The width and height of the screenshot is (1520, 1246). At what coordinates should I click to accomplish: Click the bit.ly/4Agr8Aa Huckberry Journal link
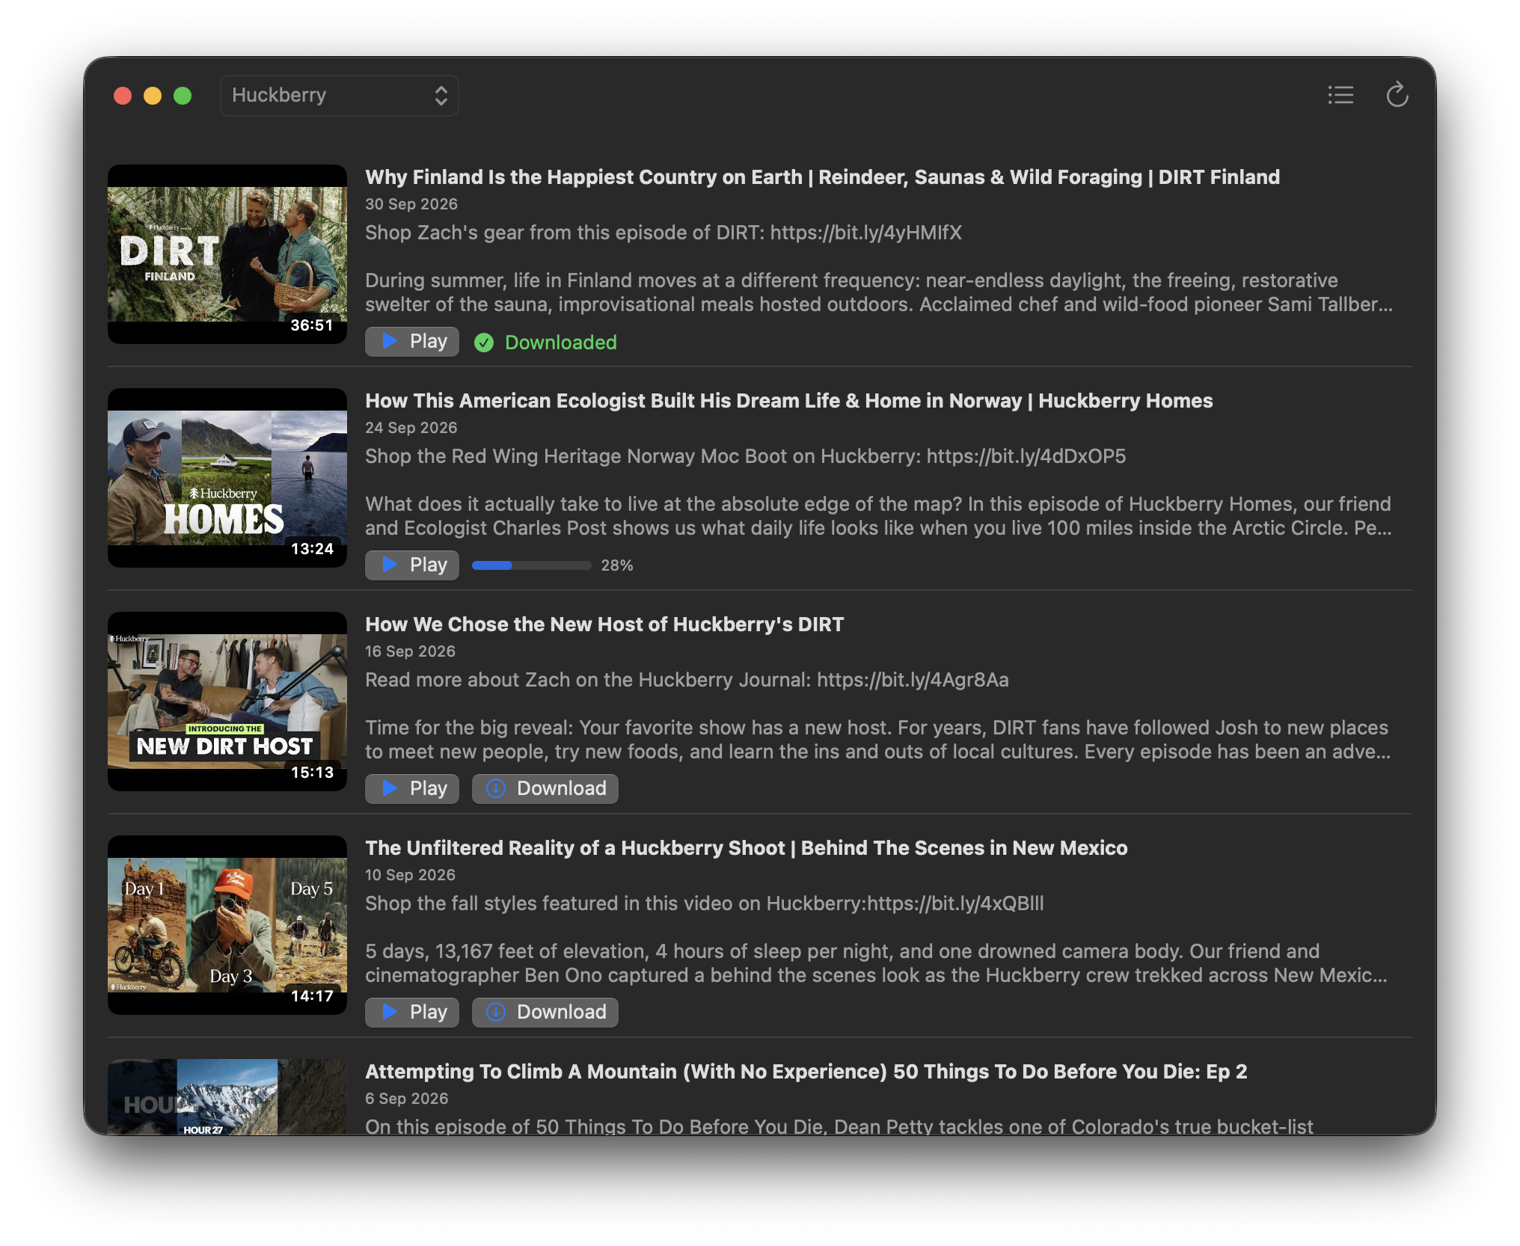[x=913, y=680]
